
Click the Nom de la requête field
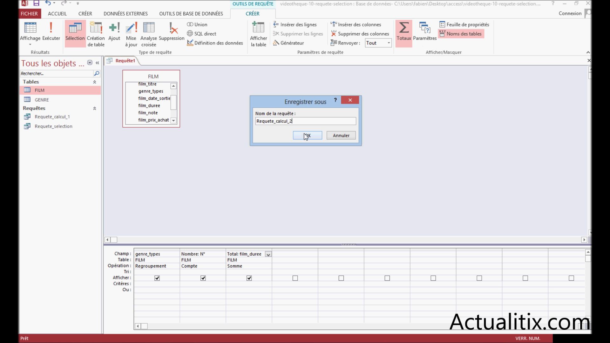[306, 121]
